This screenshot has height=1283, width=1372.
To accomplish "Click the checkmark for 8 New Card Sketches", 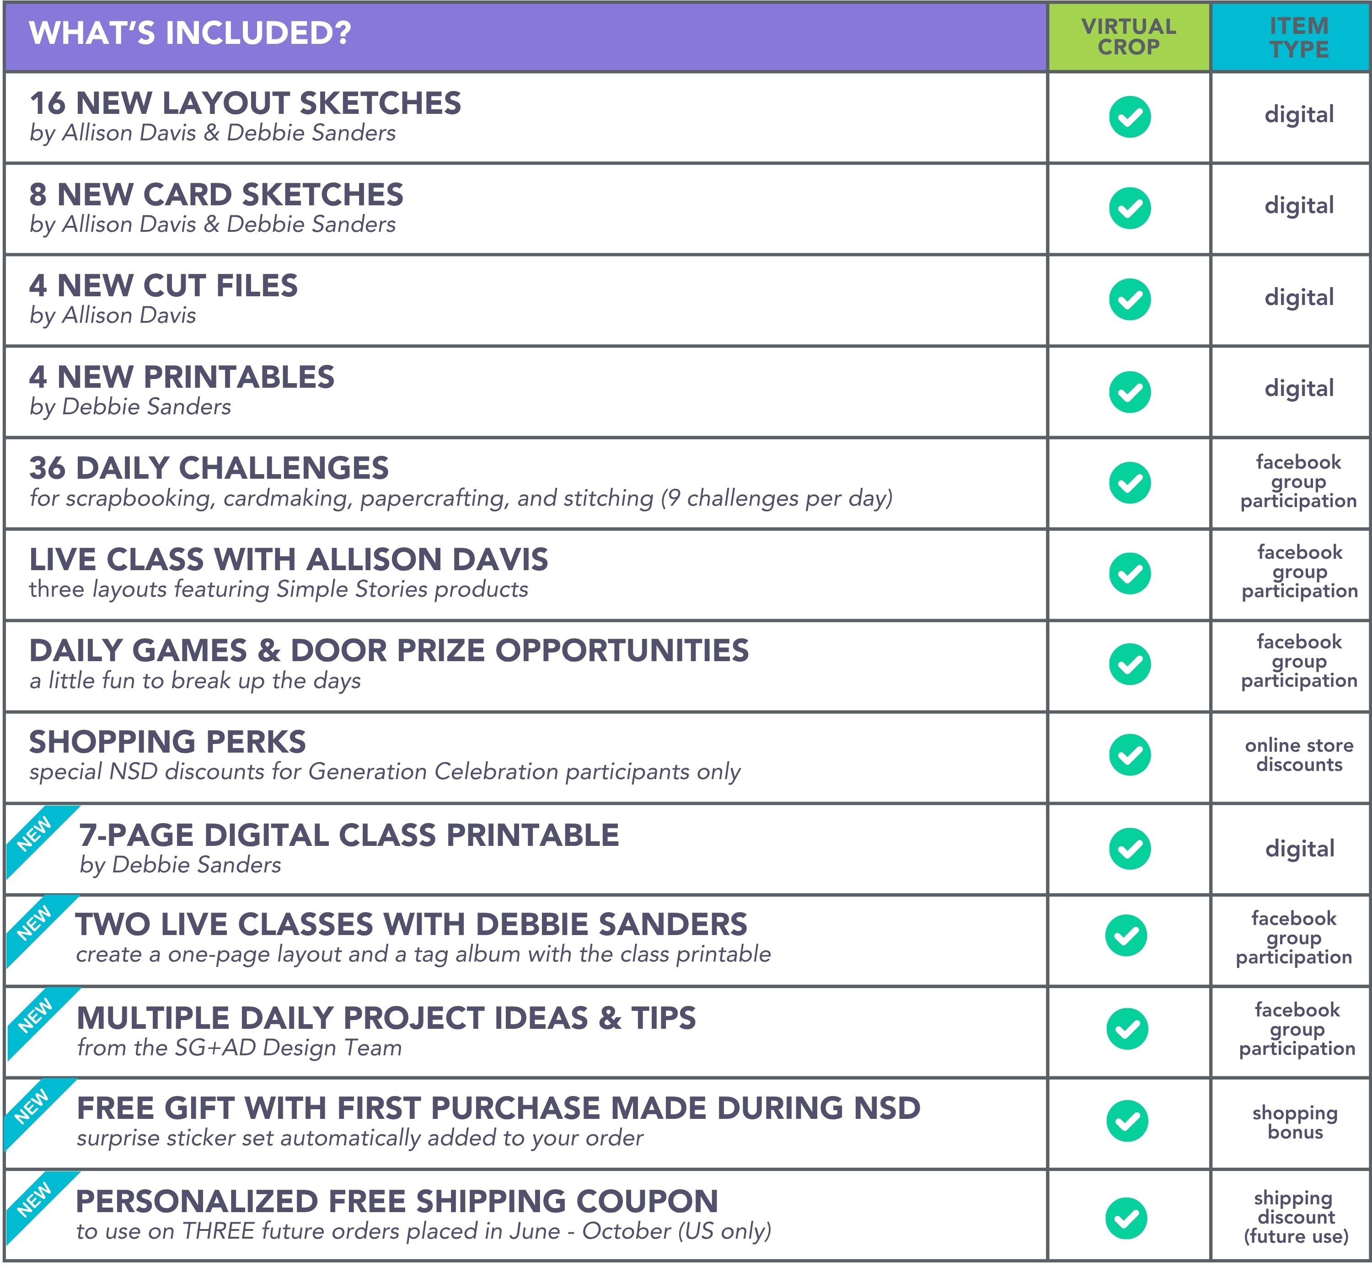I will 1129,208.
